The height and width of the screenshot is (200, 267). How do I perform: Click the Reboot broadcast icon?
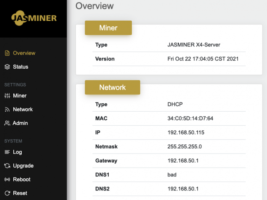(x=7, y=179)
